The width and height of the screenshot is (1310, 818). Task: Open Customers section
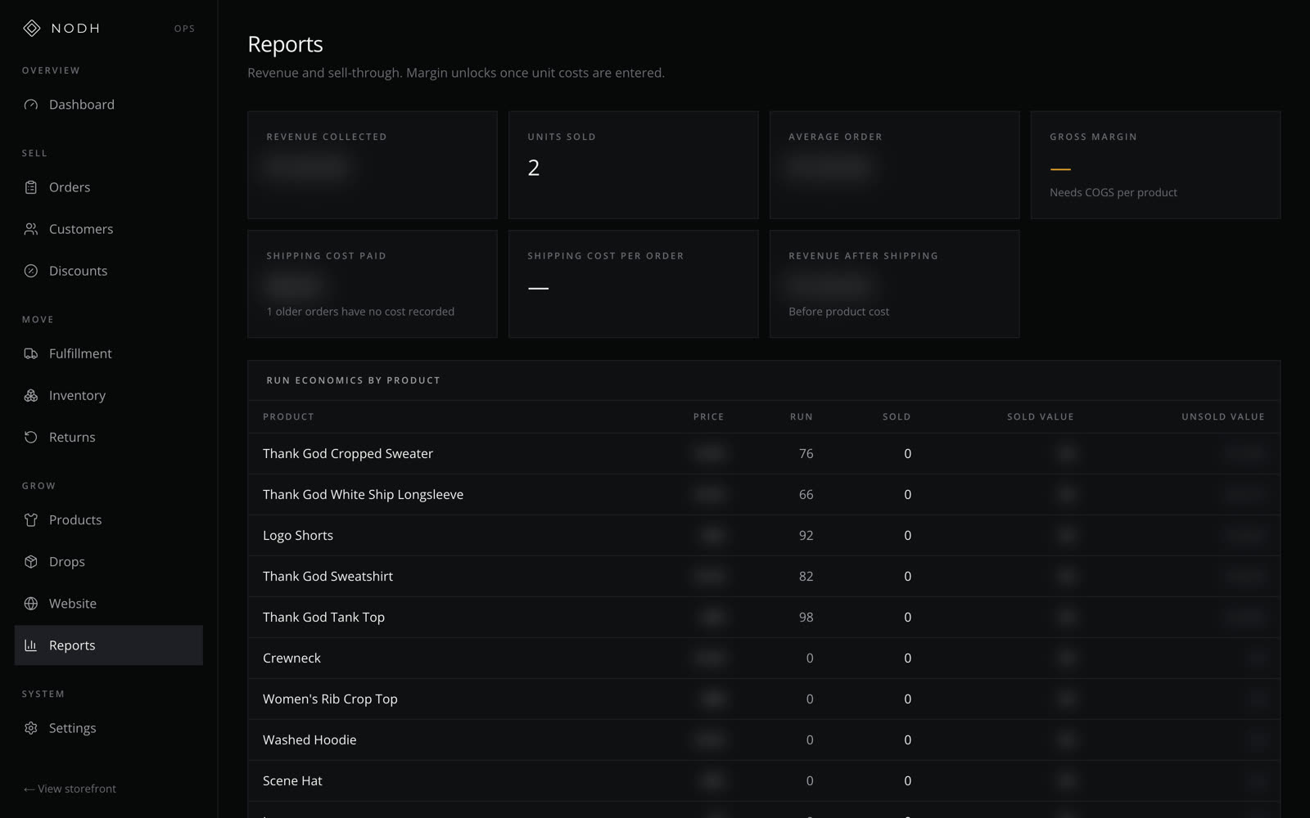point(109,229)
